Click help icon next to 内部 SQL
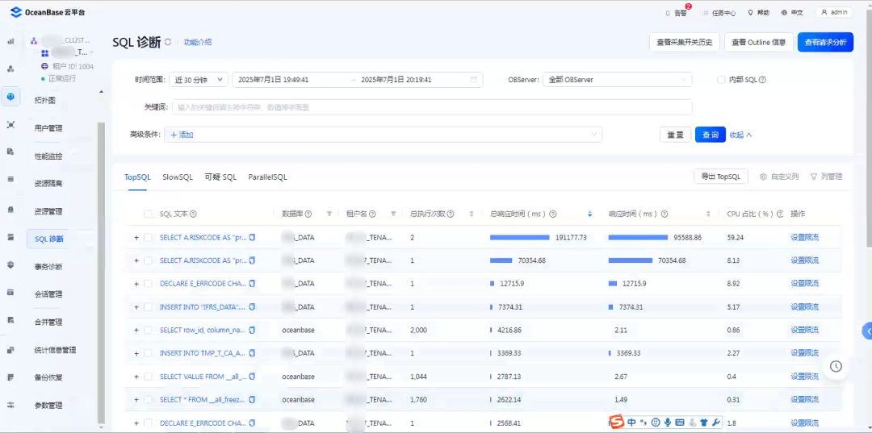 [x=762, y=80]
